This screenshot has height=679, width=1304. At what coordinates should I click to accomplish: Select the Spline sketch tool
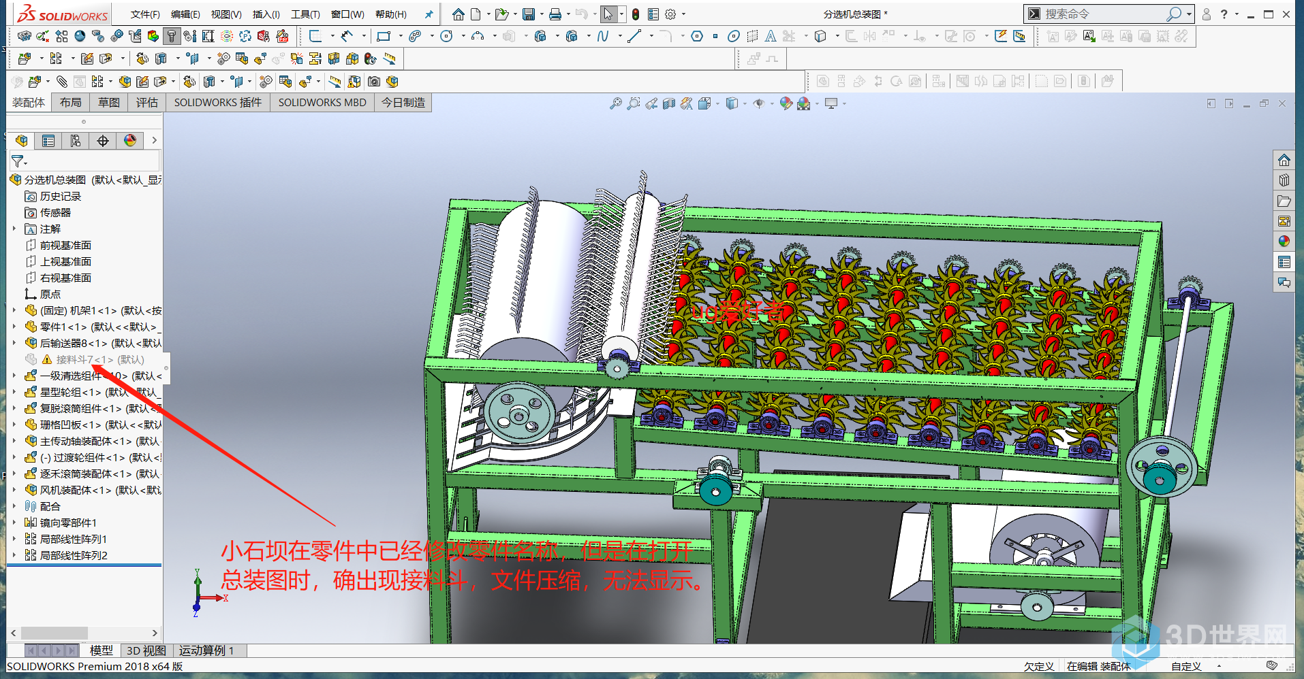point(603,37)
